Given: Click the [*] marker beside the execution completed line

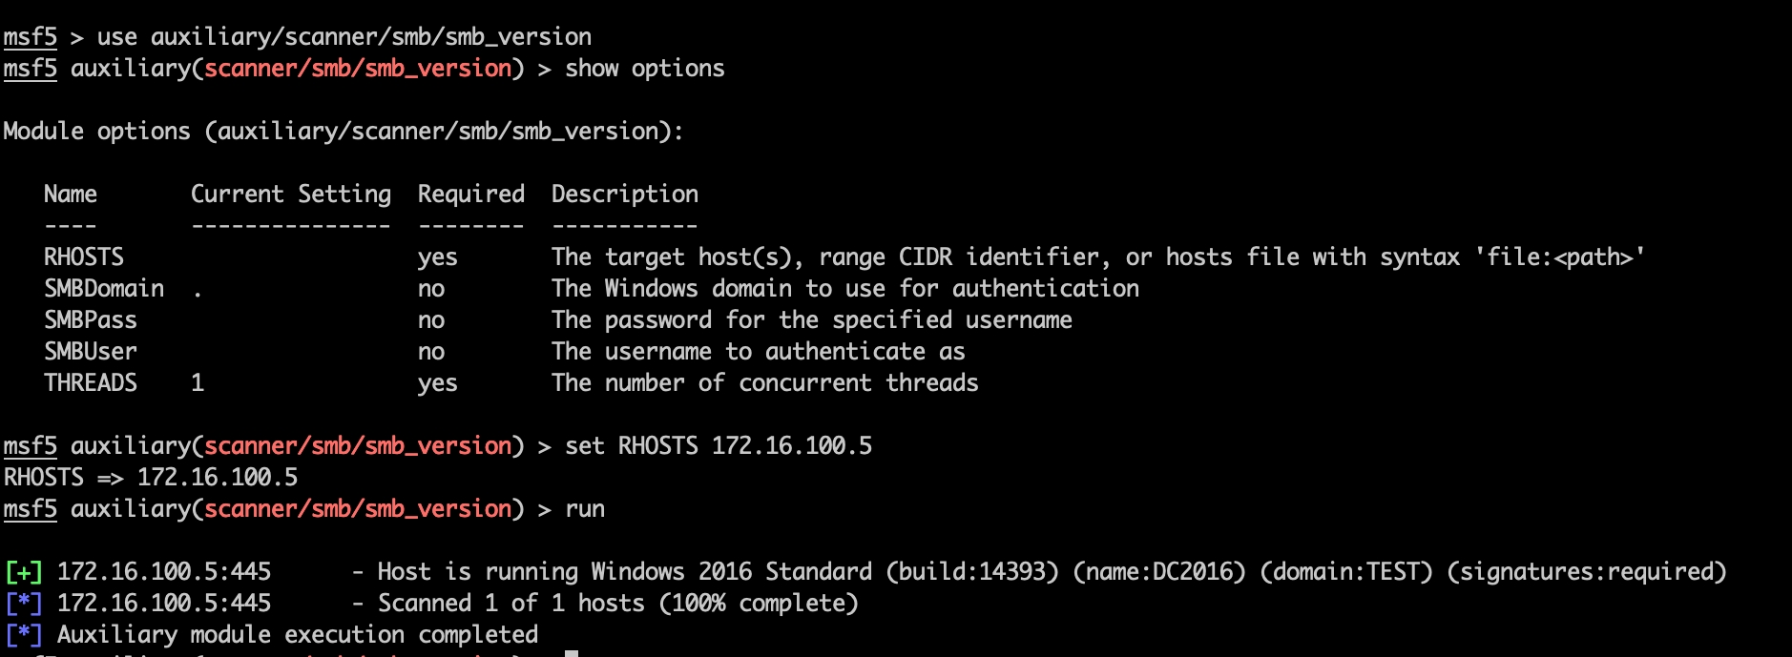Looking at the screenshot, I should tap(23, 635).
